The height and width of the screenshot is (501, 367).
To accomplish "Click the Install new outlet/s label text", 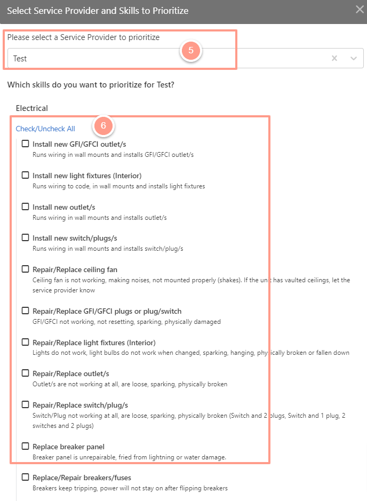I will [x=64, y=208].
